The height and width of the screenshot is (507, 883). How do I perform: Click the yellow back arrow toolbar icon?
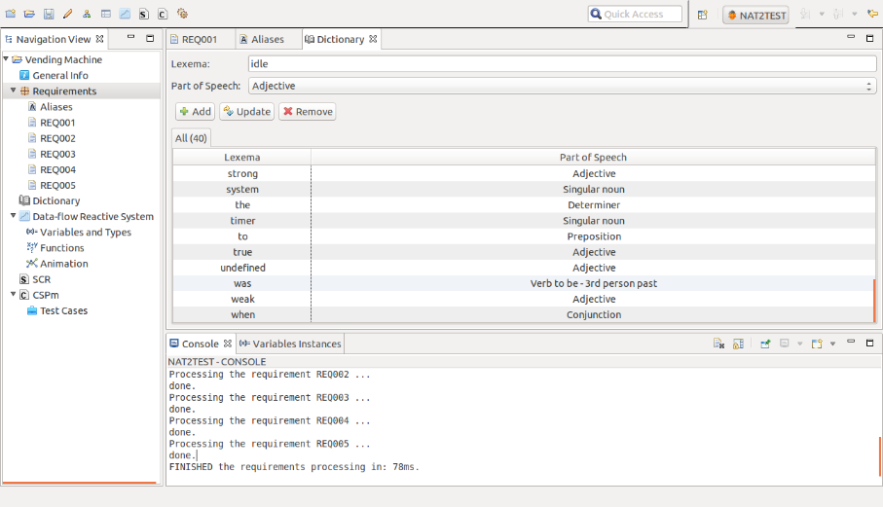coord(872,14)
